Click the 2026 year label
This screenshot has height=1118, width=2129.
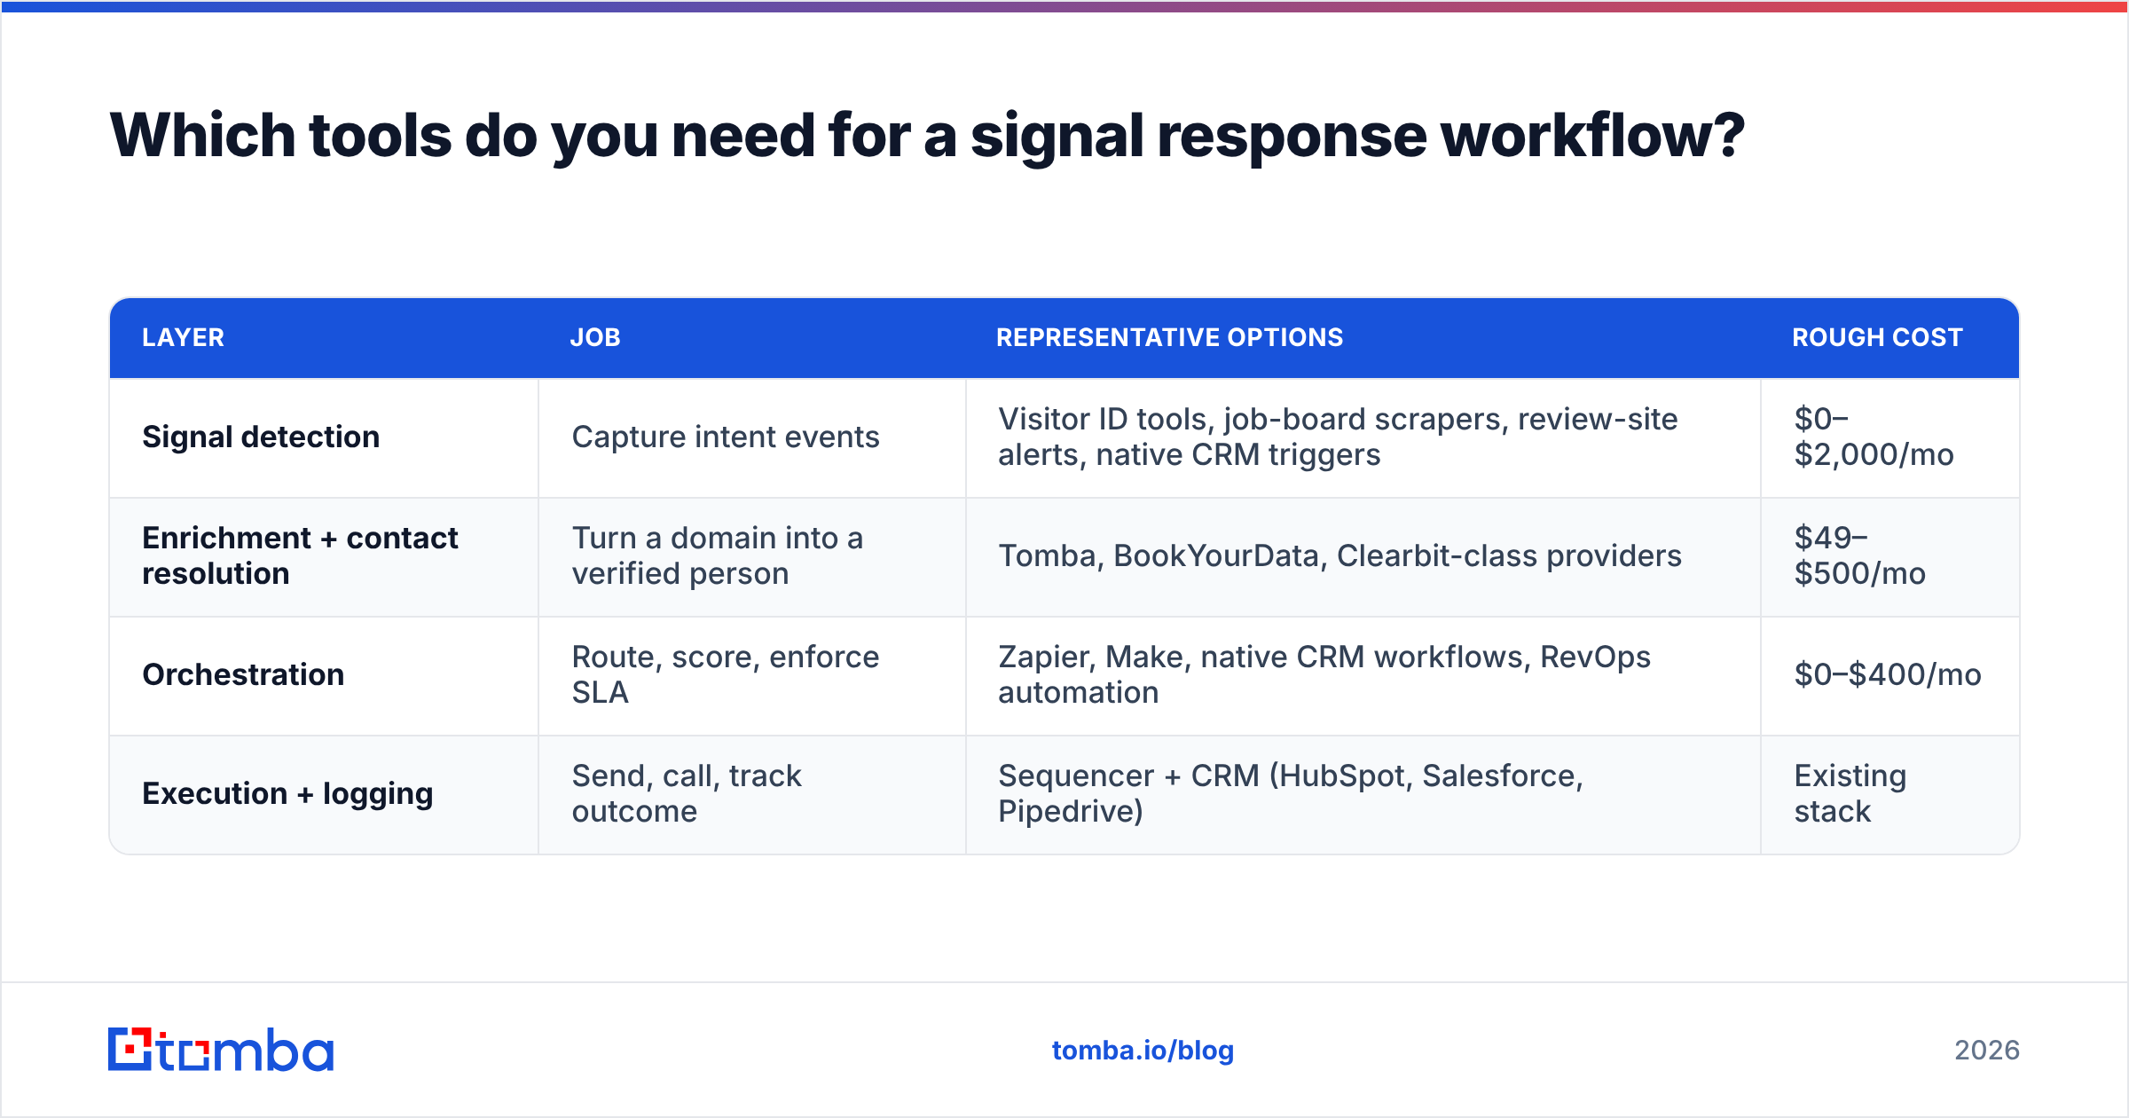pos(1987,1051)
